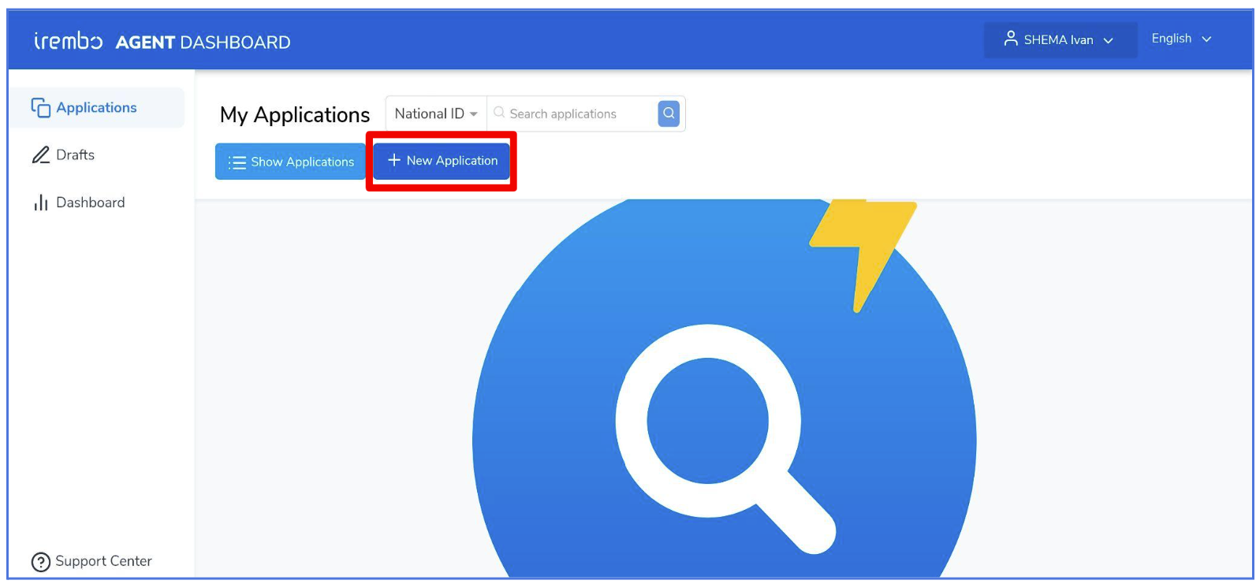Click the Applications stacked-squares icon
Viewport: 1256px width, 584px height.
[40, 107]
